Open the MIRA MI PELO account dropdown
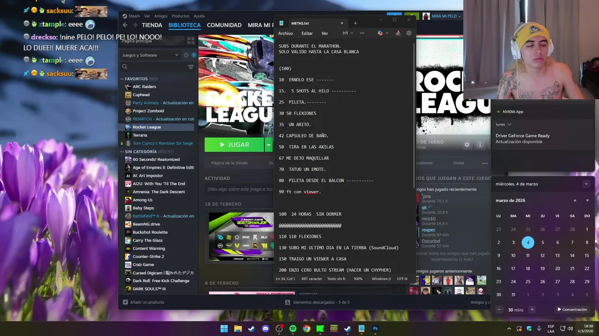Viewport: 599px width, 336px height. coord(446,16)
